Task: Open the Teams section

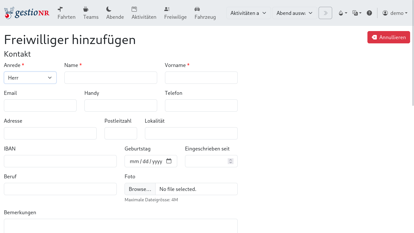Action: pyautogui.click(x=91, y=13)
